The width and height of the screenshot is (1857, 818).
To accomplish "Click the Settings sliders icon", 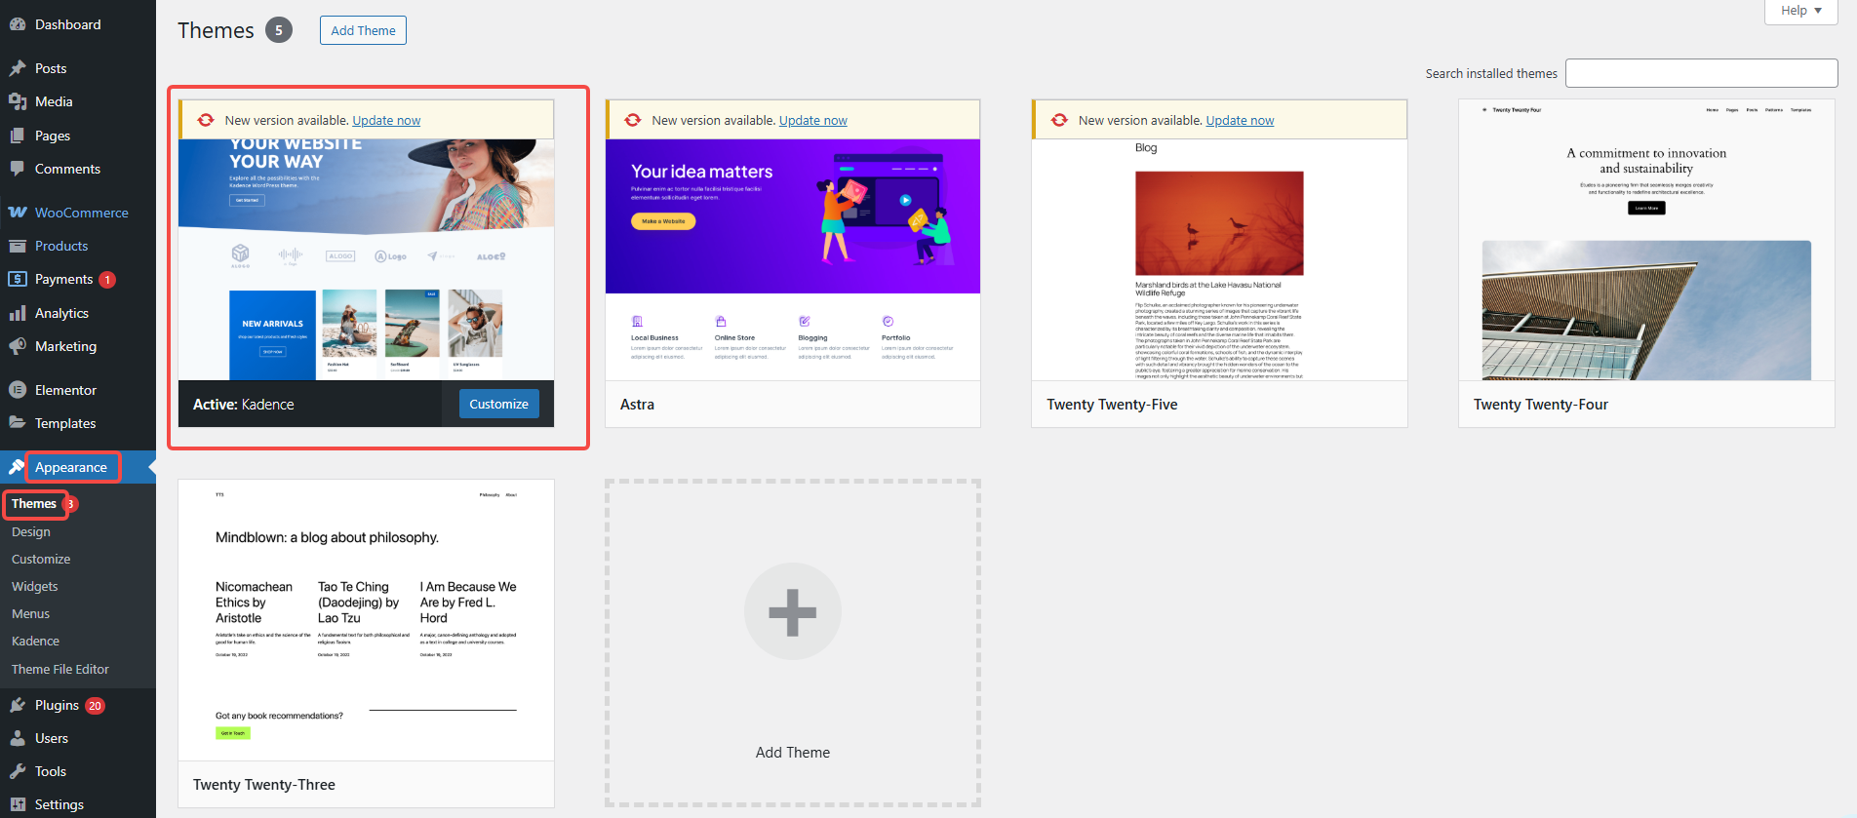I will tap(18, 804).
